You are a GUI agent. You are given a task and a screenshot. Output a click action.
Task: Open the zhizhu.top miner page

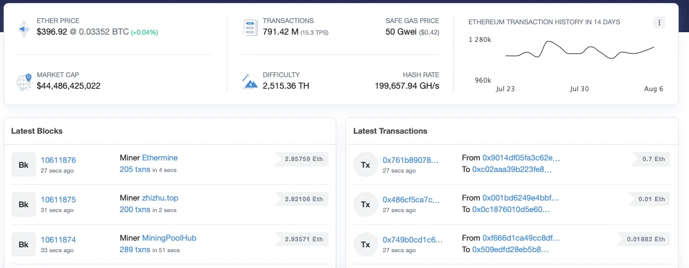click(161, 198)
